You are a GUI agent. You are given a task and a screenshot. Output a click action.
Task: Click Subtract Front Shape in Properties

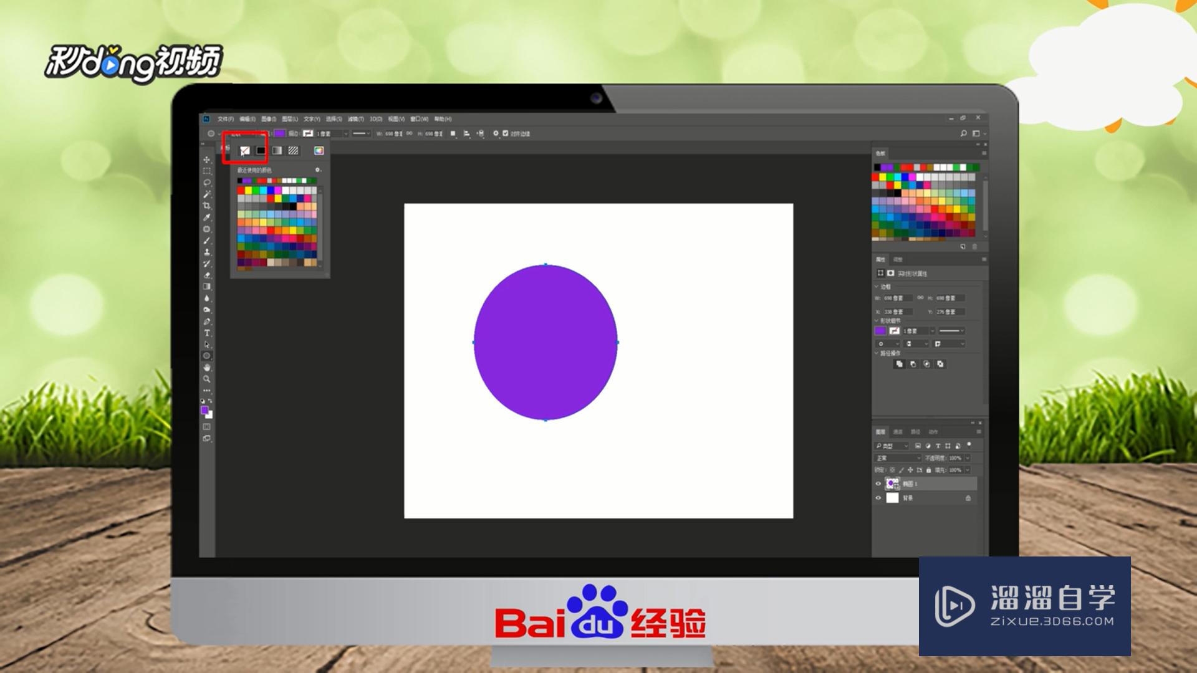(913, 364)
